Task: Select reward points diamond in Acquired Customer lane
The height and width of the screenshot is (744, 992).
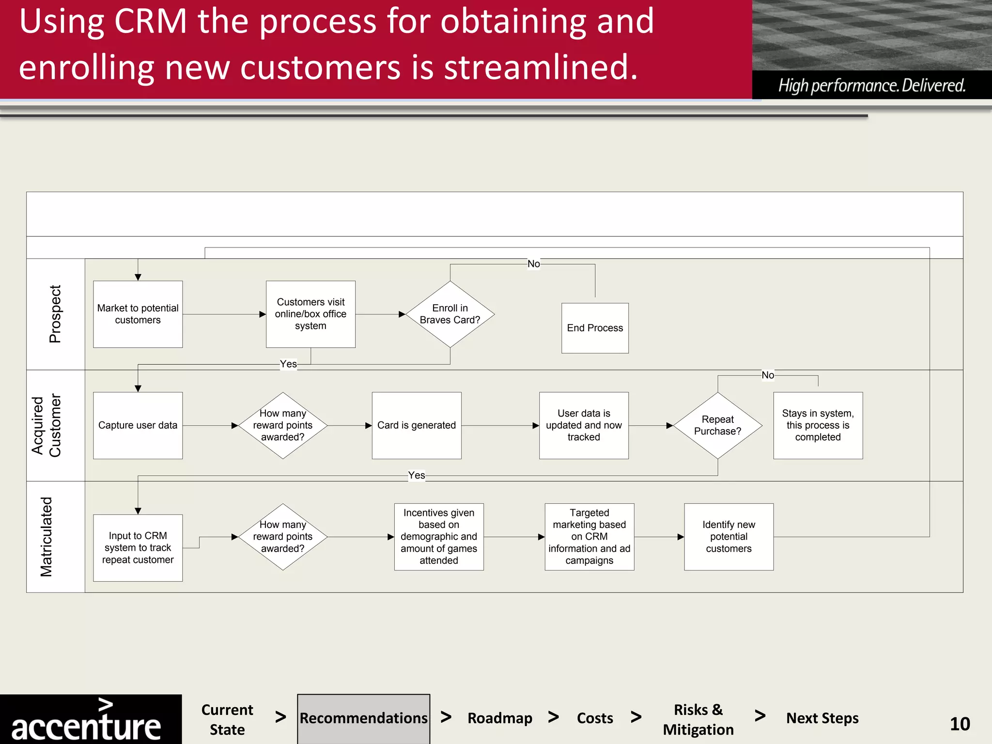Action: coord(283,425)
